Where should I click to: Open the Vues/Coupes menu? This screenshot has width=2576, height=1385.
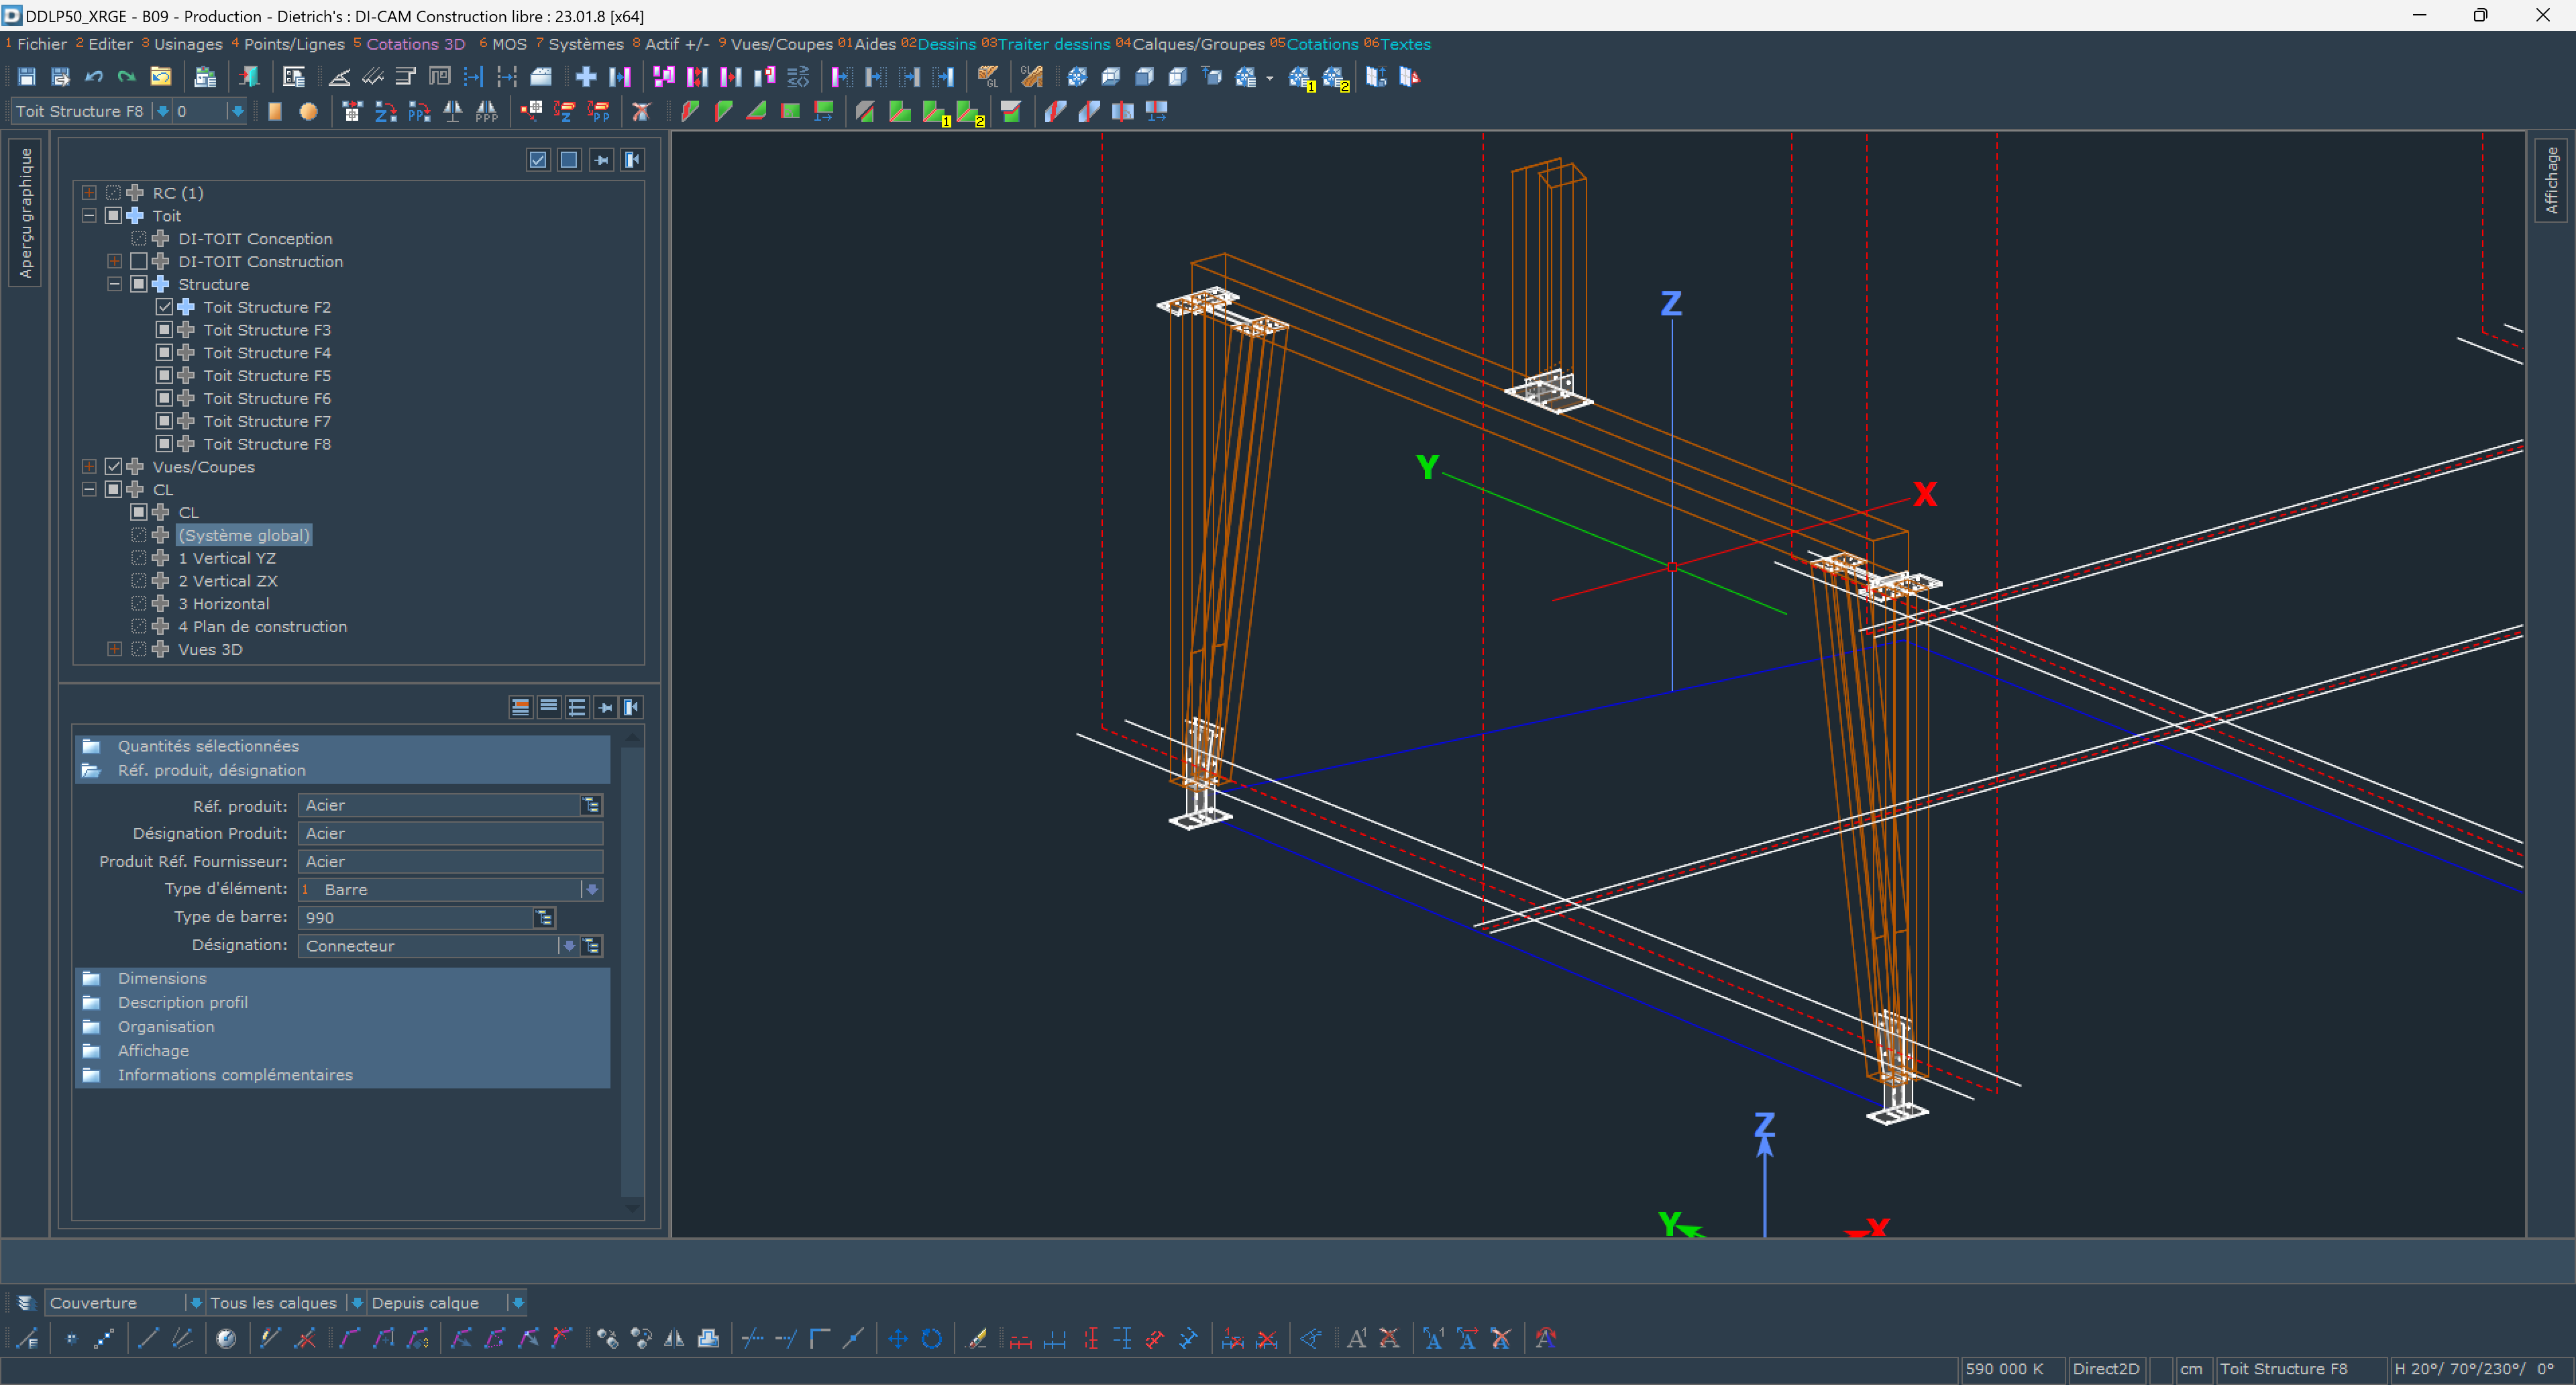(x=782, y=44)
